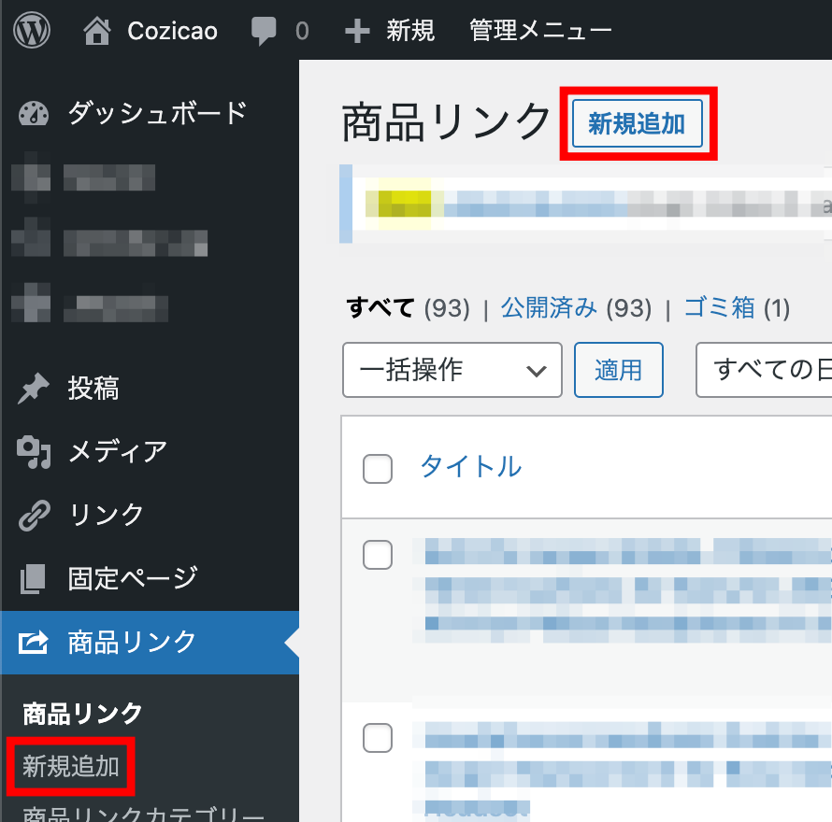Click the pushpin icon for Posts
The image size is (832, 822).
(x=34, y=389)
